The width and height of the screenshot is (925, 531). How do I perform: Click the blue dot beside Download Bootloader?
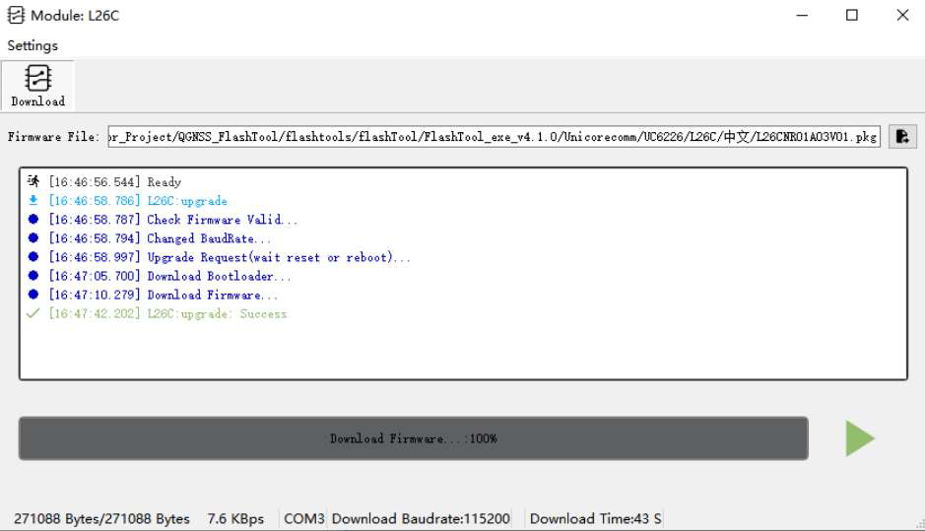click(x=33, y=276)
